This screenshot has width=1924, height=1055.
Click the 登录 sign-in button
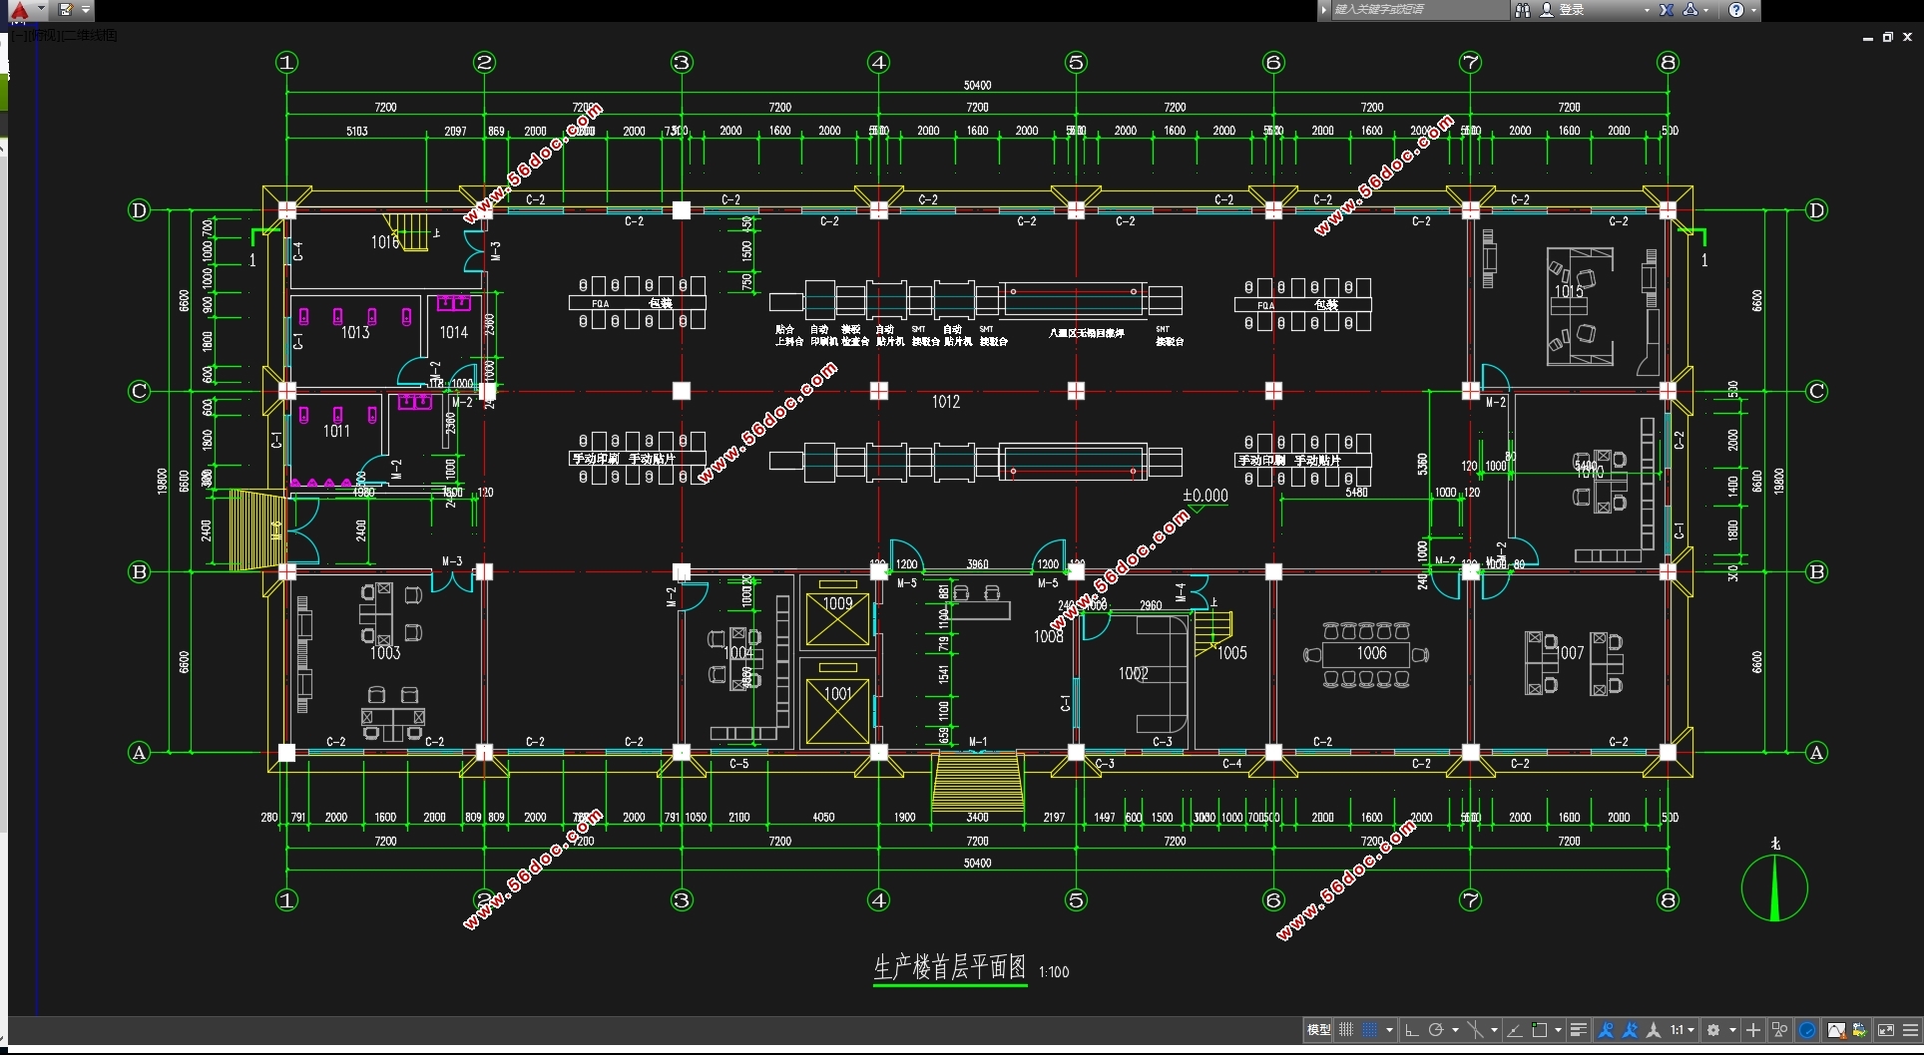[1572, 10]
